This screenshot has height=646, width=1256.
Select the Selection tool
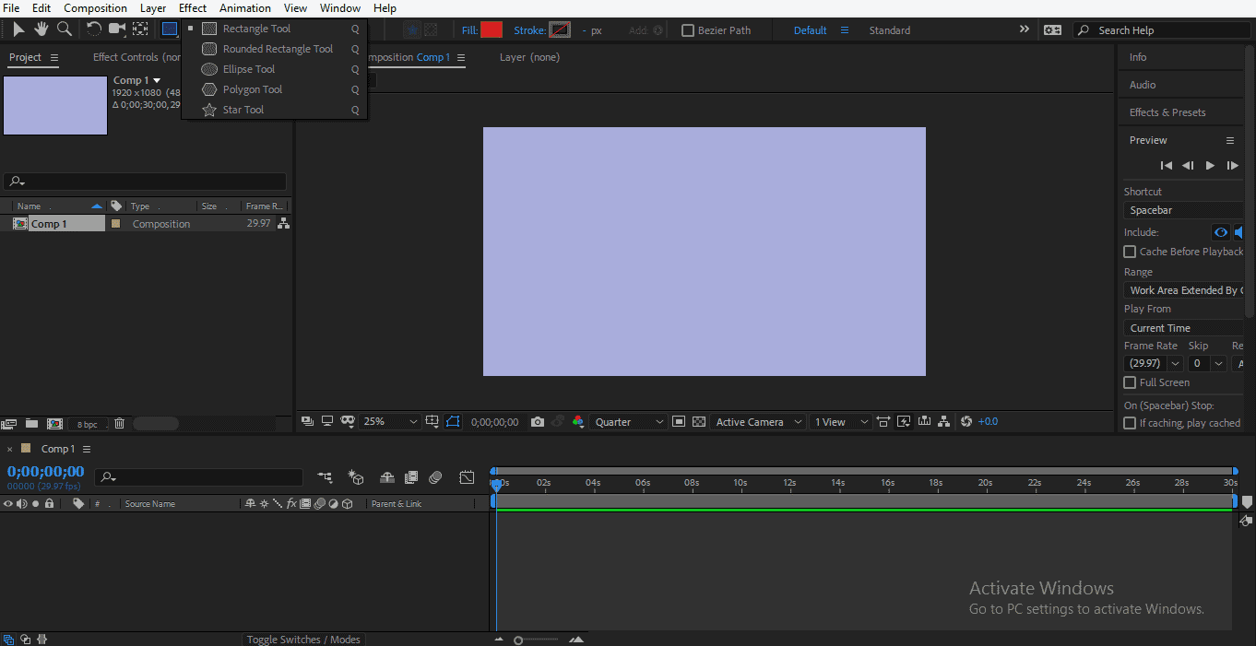[x=17, y=29]
